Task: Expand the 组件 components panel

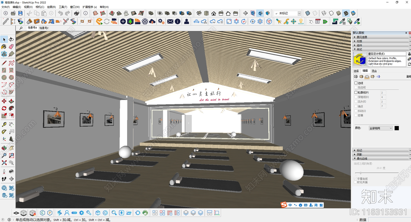Action: click(381, 45)
